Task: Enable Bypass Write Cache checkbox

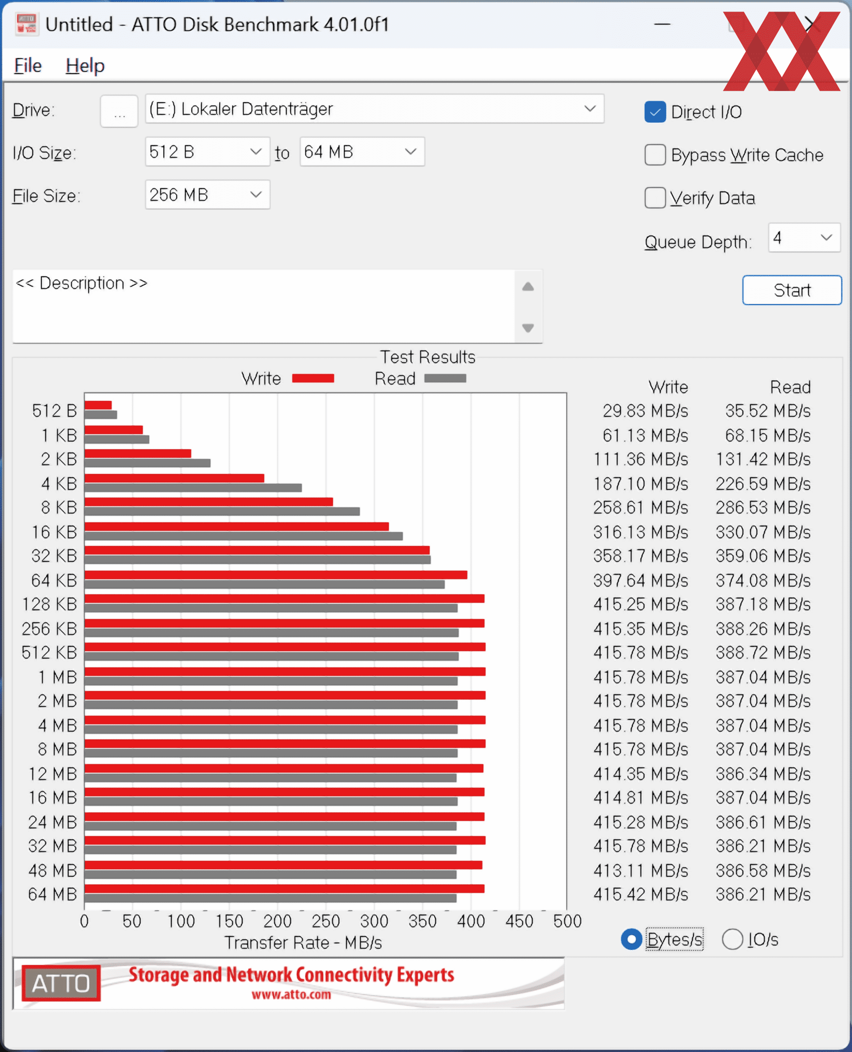Action: click(x=655, y=155)
